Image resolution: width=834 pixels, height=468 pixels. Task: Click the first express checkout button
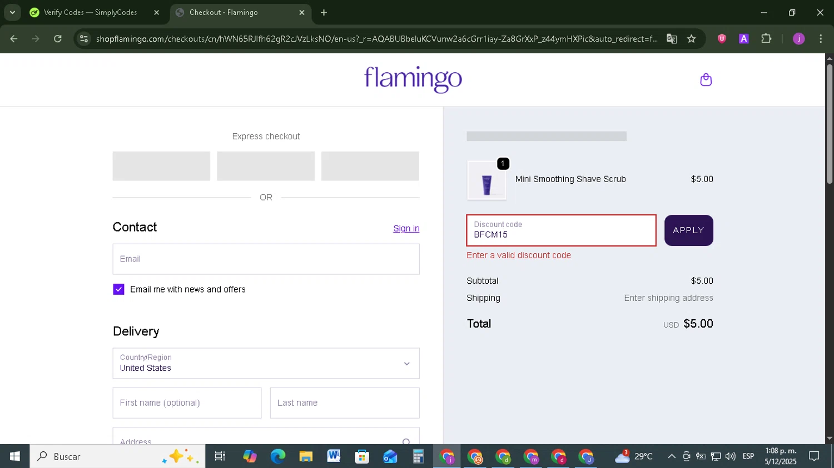[x=161, y=166]
